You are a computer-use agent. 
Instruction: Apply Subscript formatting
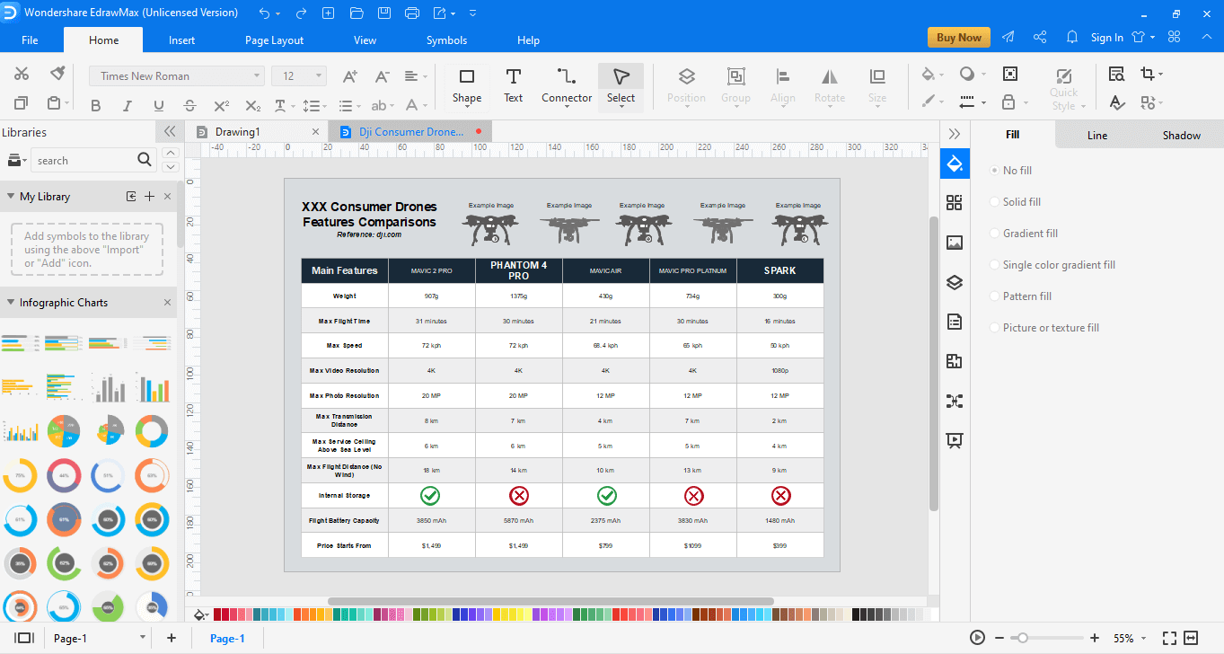click(253, 106)
